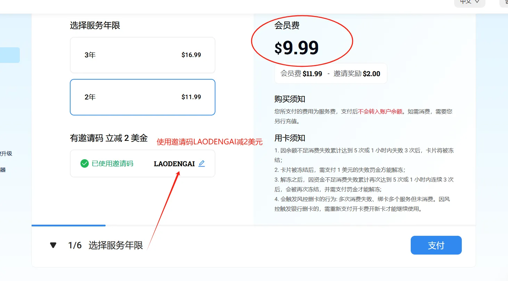Click the green success icon in invite code box
This screenshot has height=281, width=508.
click(84, 163)
